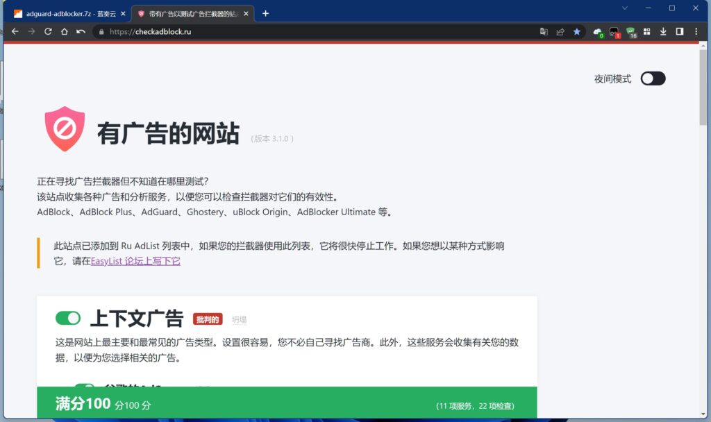The image size is (711, 422).
Task: Open the EasyList 论坛上写下它 link
Action: click(135, 261)
